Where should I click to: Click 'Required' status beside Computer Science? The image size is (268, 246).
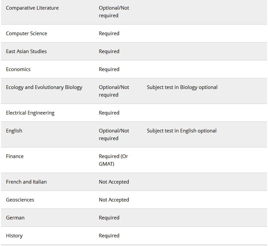[109, 34]
